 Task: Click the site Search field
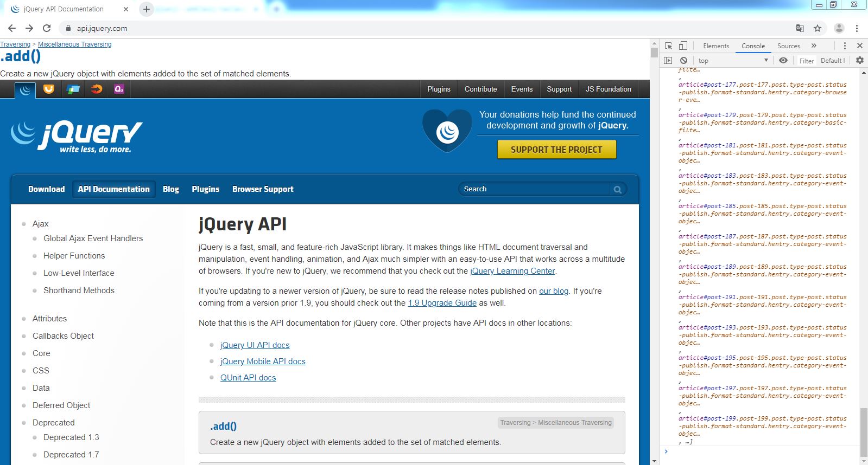point(535,189)
